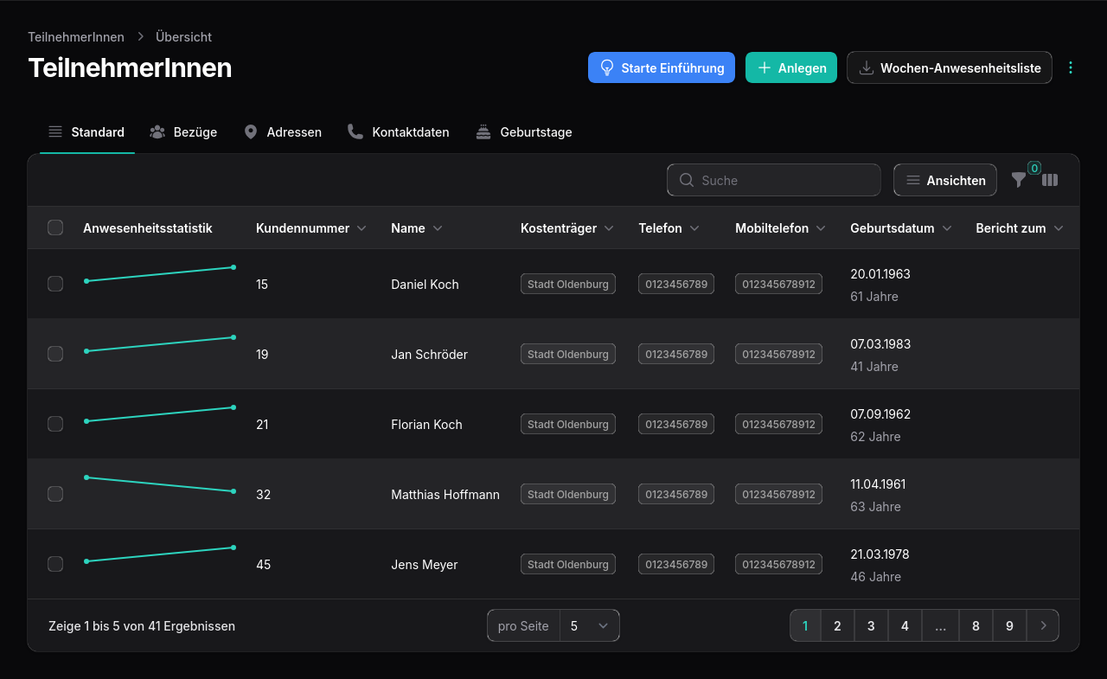Click the Übersicht breadcrumb
Viewport: 1107px width, 679px height.
point(183,36)
